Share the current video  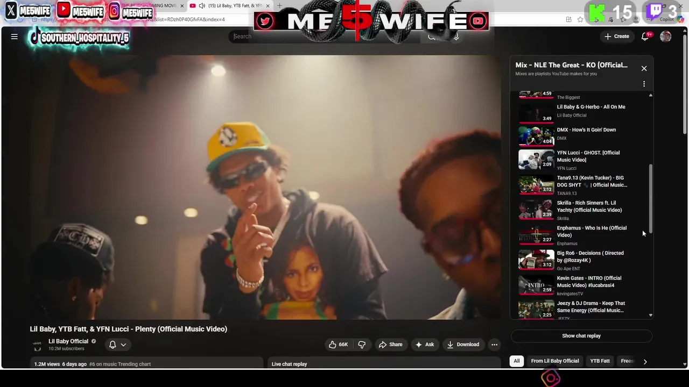(x=390, y=345)
